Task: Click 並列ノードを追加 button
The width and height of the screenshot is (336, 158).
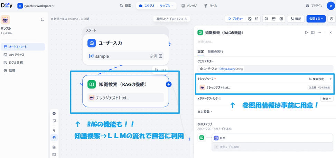Action: [272, 147]
